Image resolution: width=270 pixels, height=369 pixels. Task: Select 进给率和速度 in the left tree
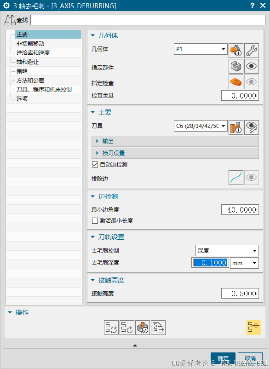33,53
